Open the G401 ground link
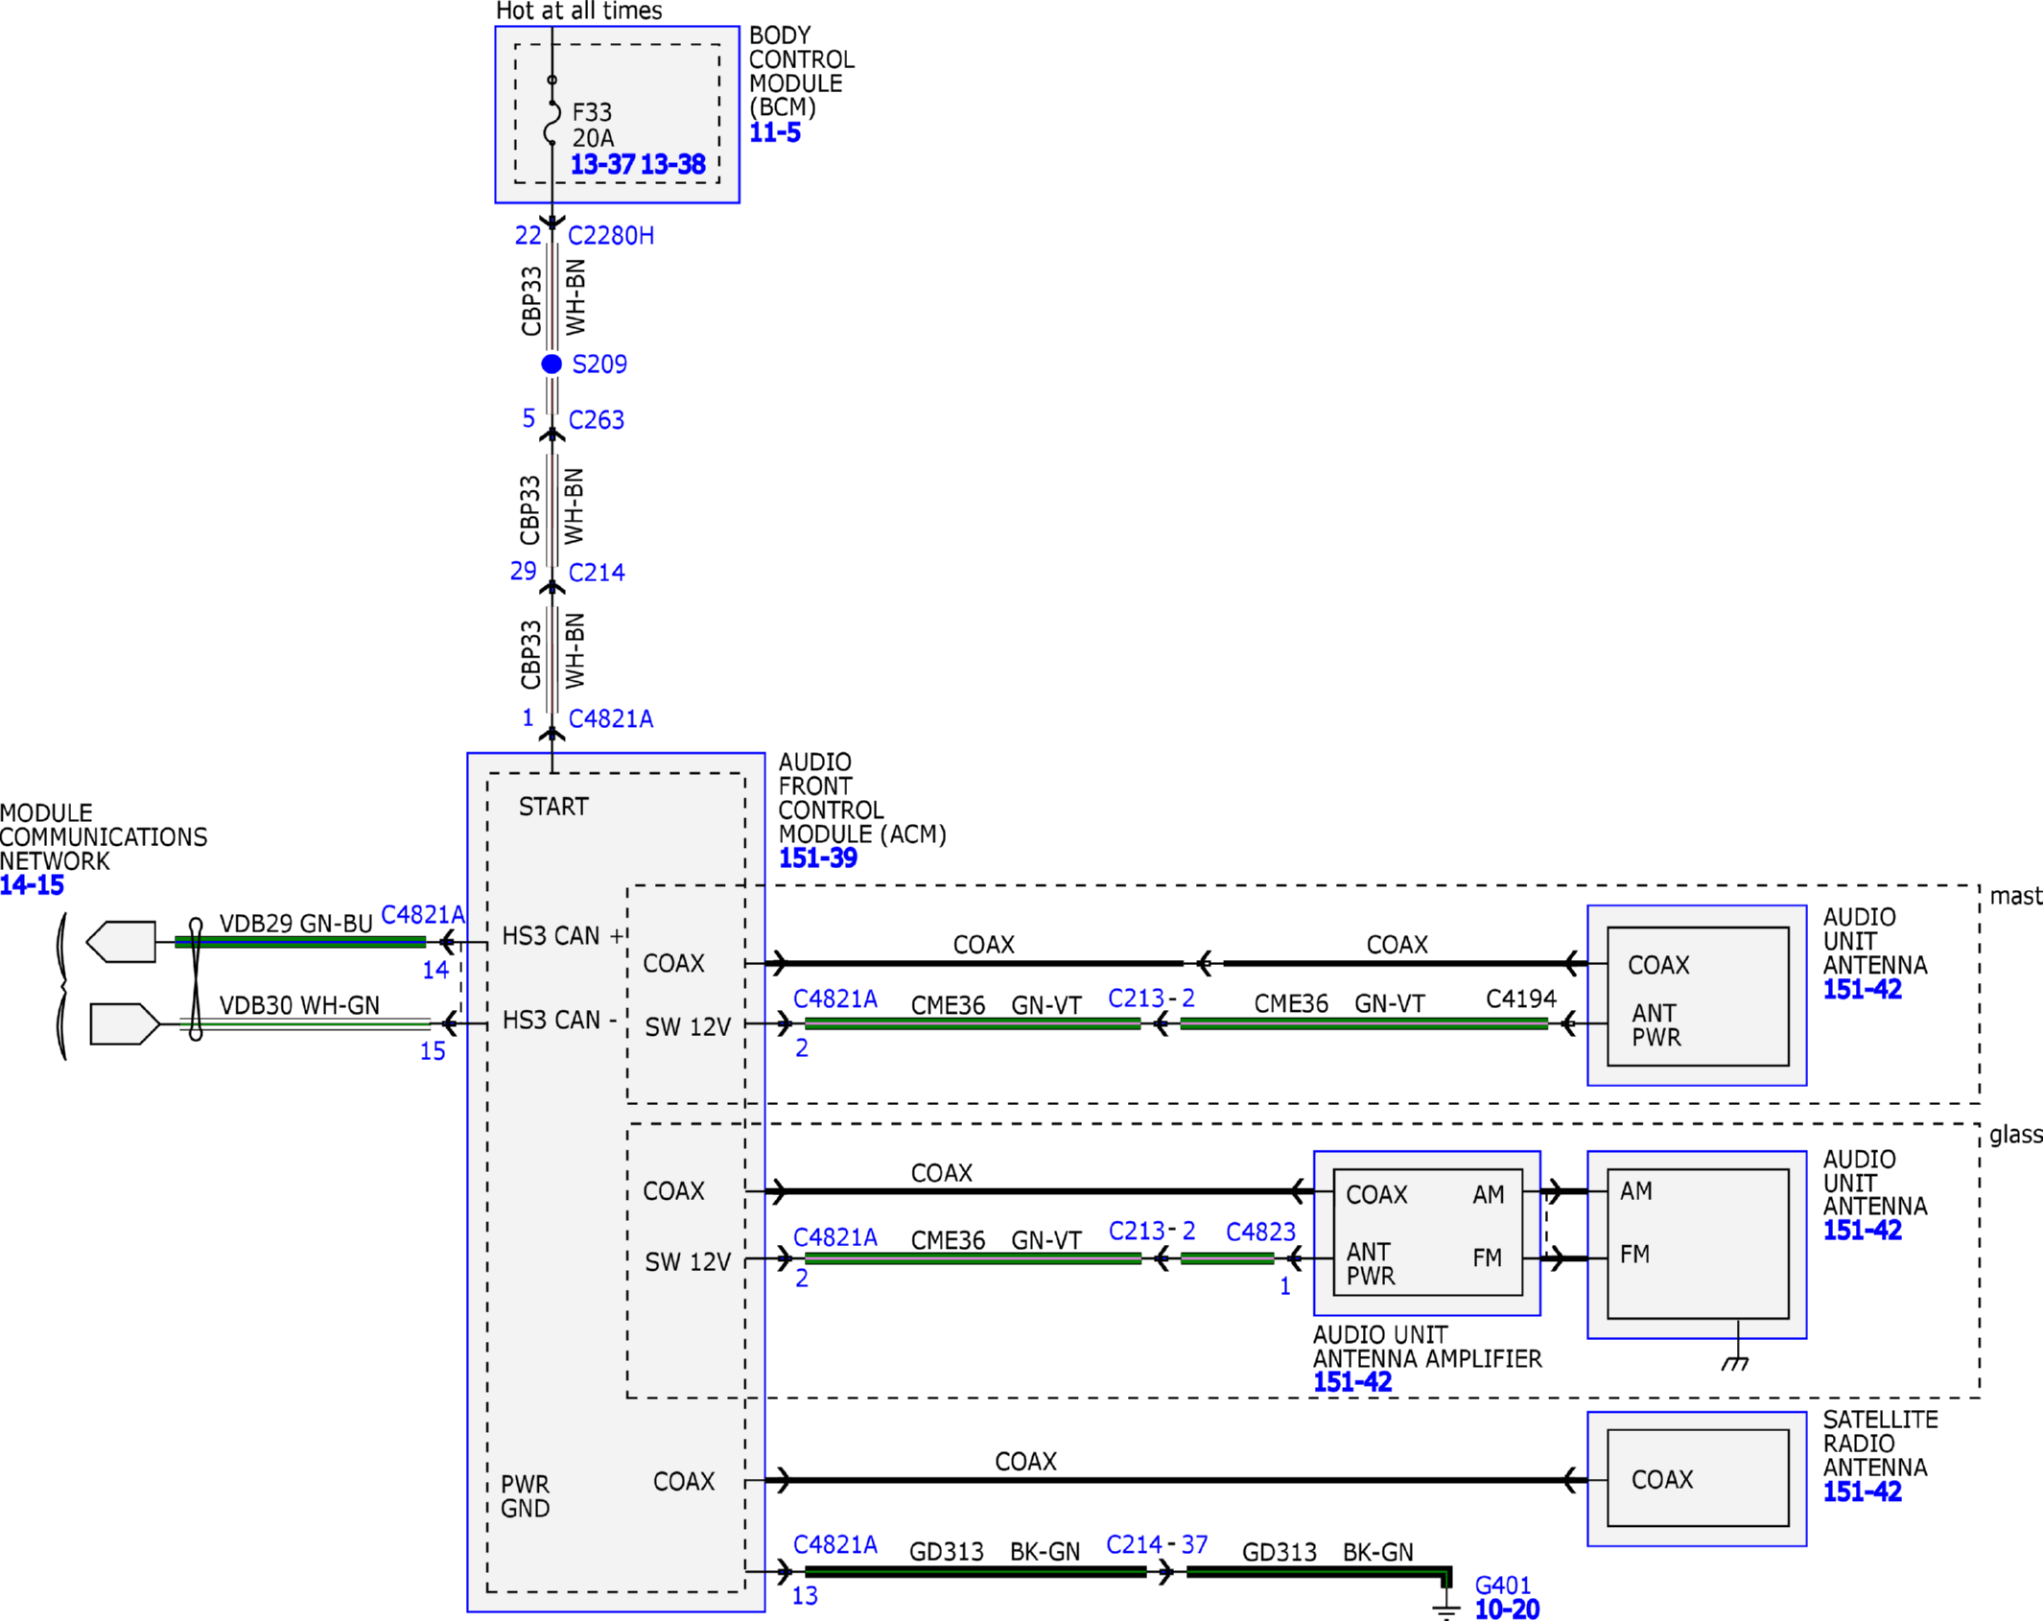Image resolution: width=2043 pixels, height=1621 pixels. (1503, 1586)
